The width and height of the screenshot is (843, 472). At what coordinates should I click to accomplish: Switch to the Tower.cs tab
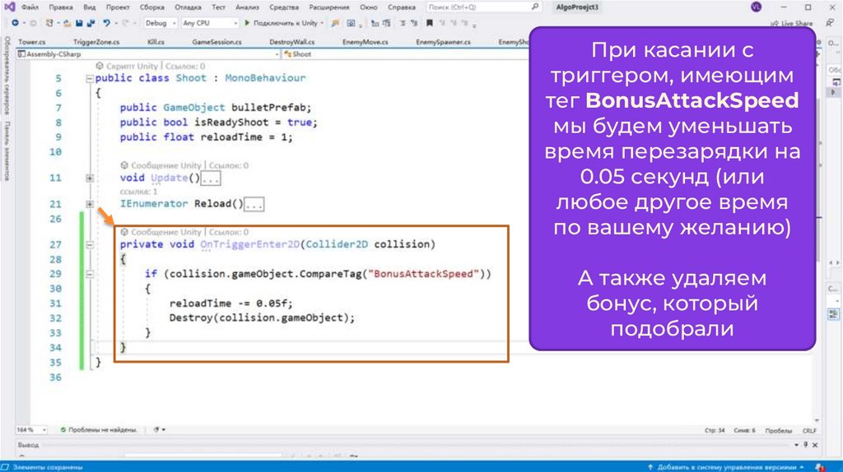[x=32, y=41]
